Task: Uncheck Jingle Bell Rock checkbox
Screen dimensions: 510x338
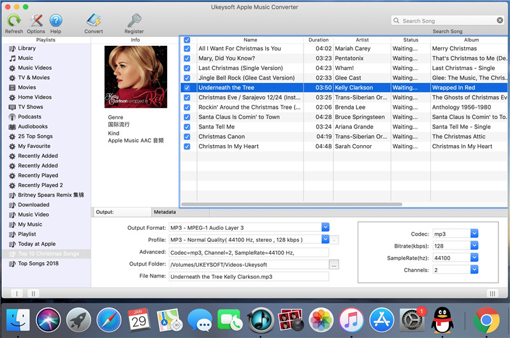Action: pyautogui.click(x=187, y=78)
